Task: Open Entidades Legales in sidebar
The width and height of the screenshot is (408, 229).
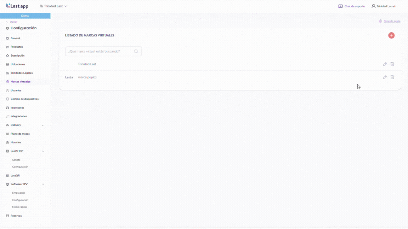Action: click(21, 73)
